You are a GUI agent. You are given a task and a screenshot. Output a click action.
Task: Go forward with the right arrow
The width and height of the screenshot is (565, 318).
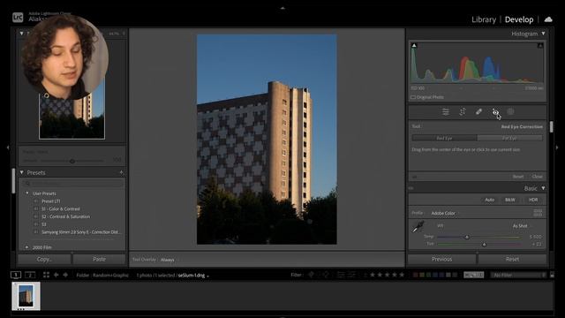pyautogui.click(x=65, y=275)
